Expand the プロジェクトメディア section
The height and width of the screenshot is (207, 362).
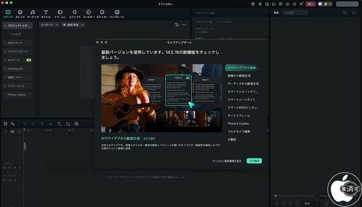18,25
